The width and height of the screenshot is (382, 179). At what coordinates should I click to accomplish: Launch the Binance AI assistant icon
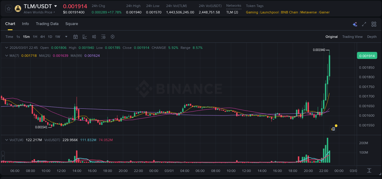[x=355, y=24]
